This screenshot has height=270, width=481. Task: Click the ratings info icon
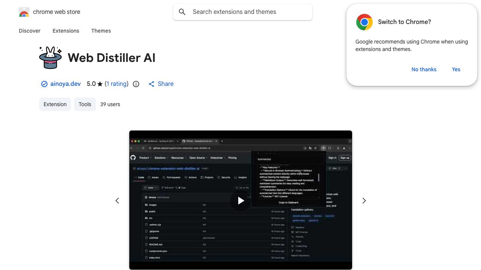pos(136,84)
